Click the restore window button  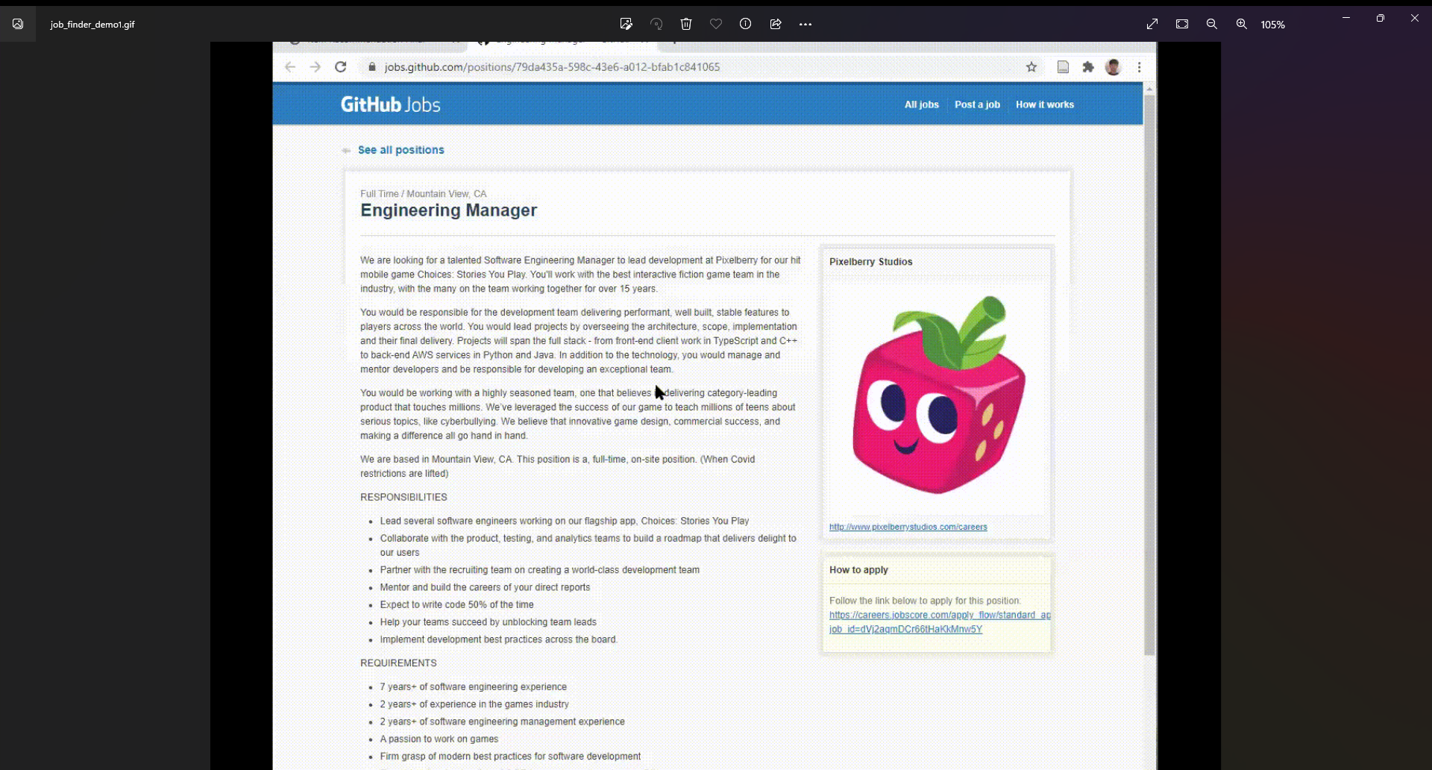tap(1381, 18)
